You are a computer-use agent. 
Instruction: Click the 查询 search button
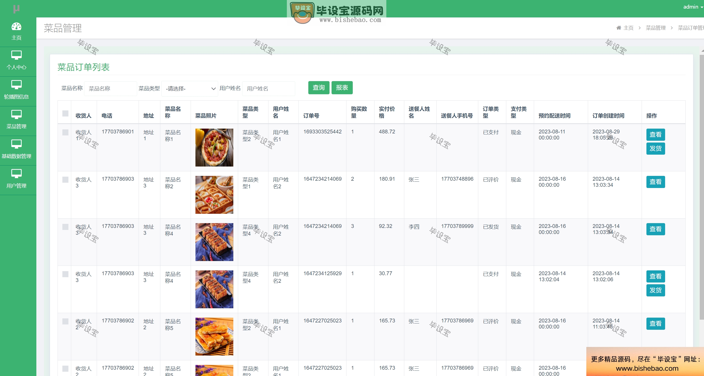coord(319,87)
